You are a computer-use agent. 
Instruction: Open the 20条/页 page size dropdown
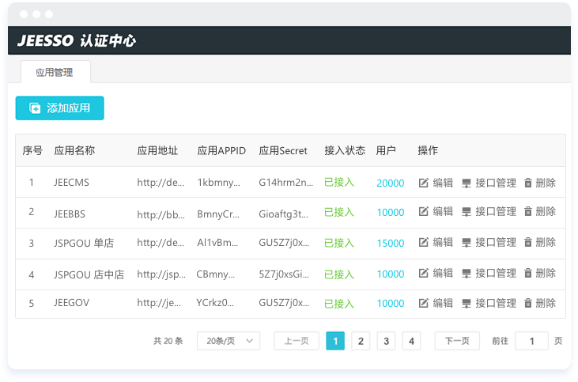pyautogui.click(x=228, y=341)
